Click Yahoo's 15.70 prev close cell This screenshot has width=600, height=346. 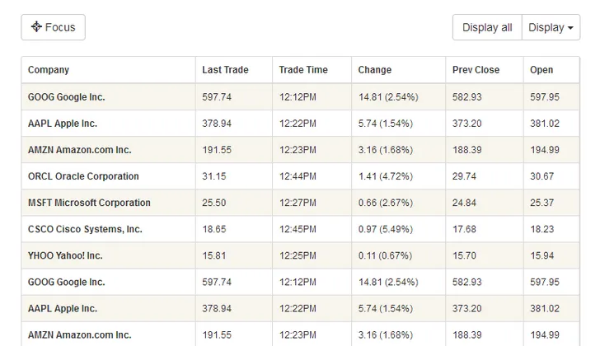[x=466, y=255]
